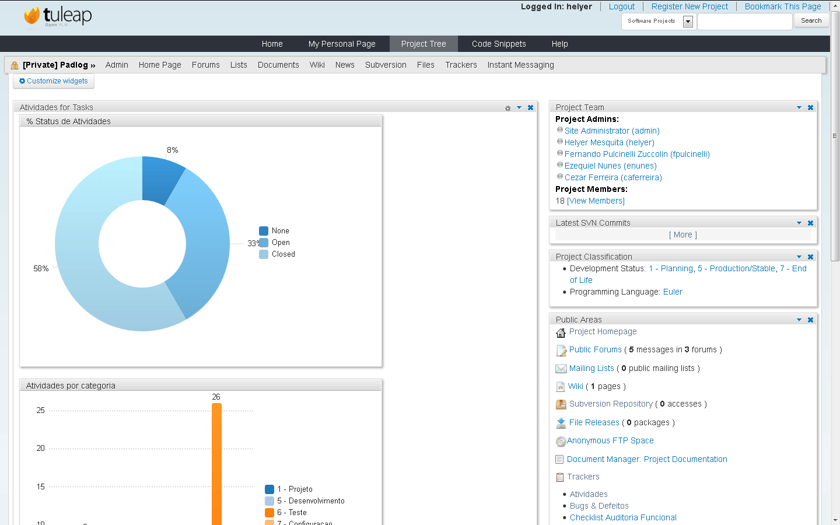
Task: Open the project Admin tab
Action: 117,65
